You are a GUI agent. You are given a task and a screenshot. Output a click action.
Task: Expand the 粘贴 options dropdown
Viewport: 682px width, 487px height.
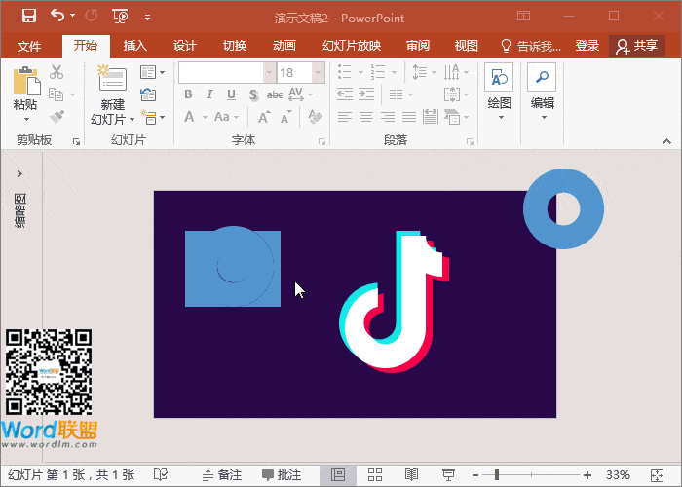(26, 119)
